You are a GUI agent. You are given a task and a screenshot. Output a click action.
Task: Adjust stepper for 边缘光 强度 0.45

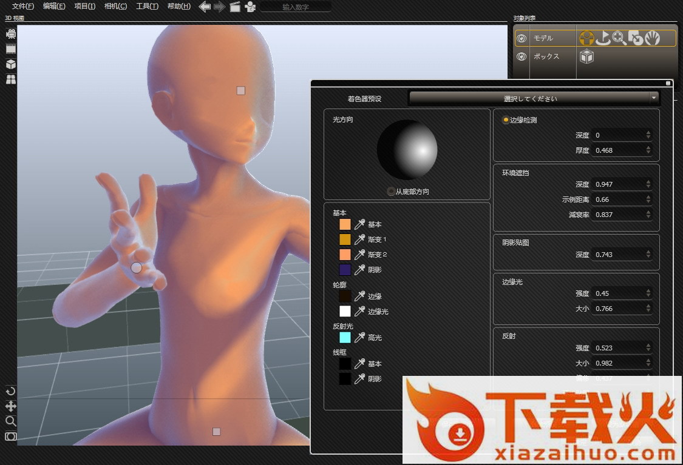tap(648, 293)
